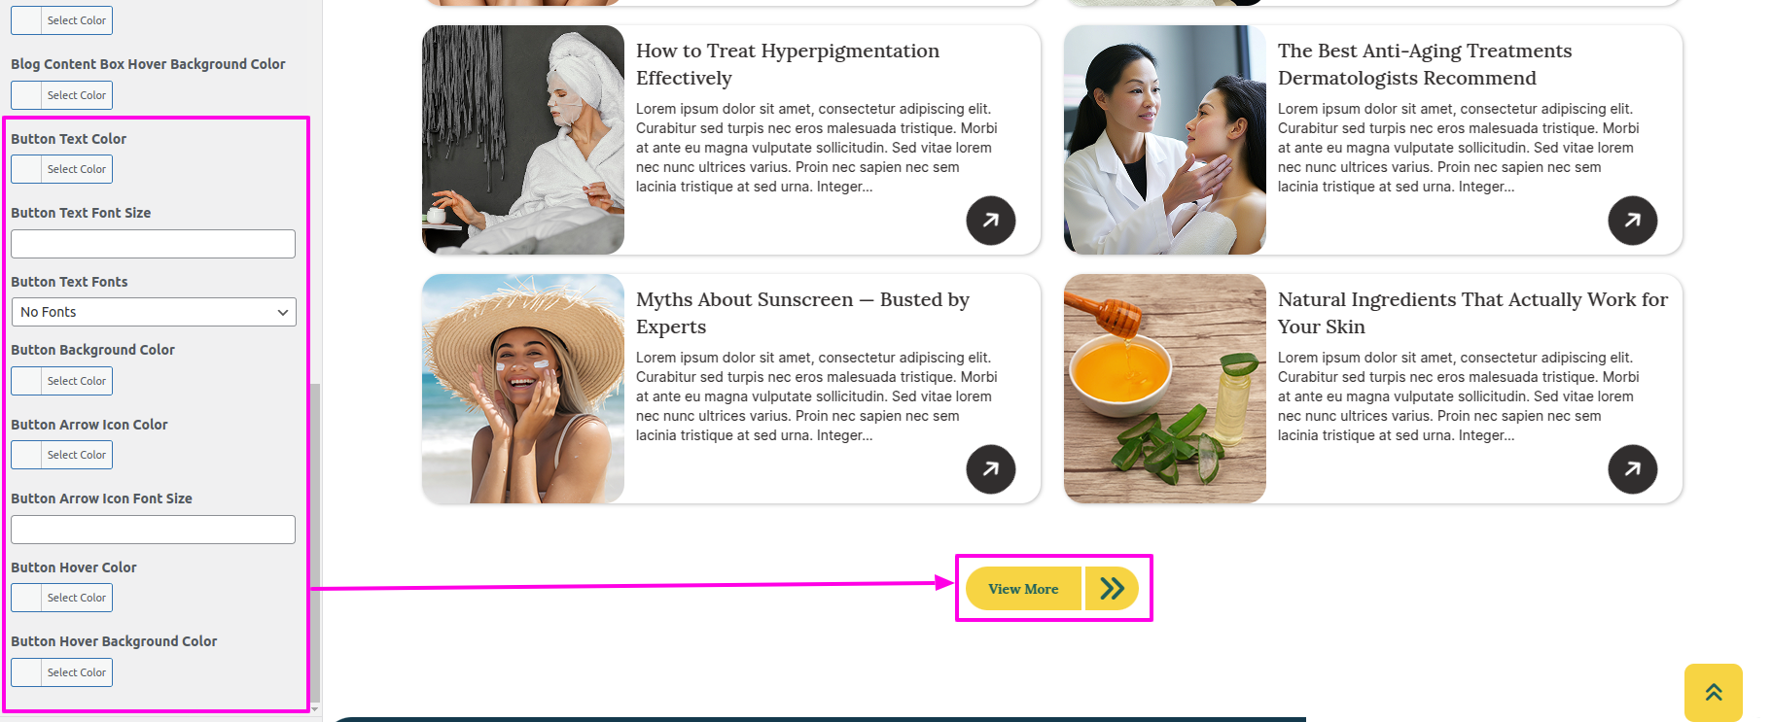Select color for Button Hover Background Color
This screenshot has width=1772, height=722.
[x=61, y=672]
